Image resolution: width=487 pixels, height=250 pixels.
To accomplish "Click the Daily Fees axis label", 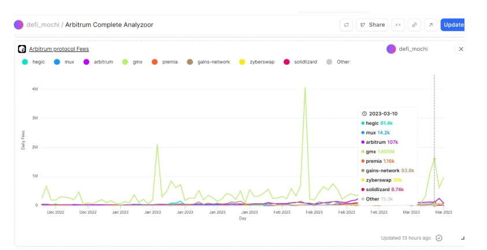I will (x=23, y=140).
